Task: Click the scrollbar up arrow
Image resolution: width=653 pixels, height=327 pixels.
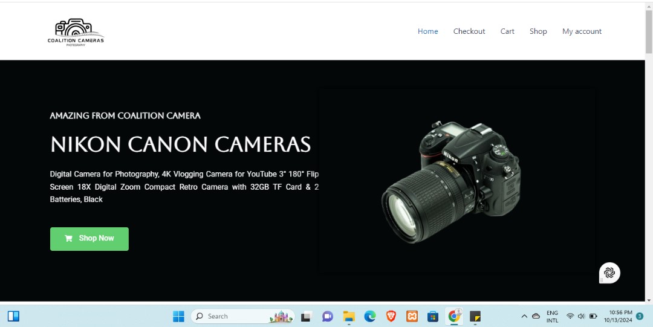Action: [x=648, y=6]
